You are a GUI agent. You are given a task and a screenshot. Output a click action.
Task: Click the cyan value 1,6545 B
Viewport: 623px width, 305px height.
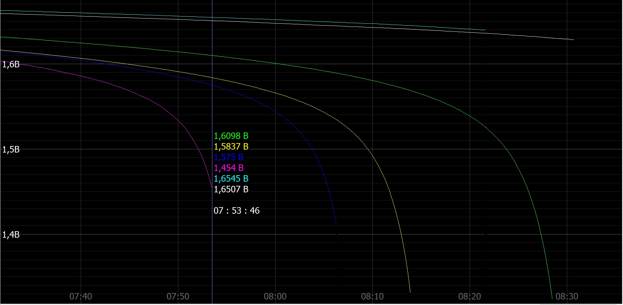click(x=231, y=179)
